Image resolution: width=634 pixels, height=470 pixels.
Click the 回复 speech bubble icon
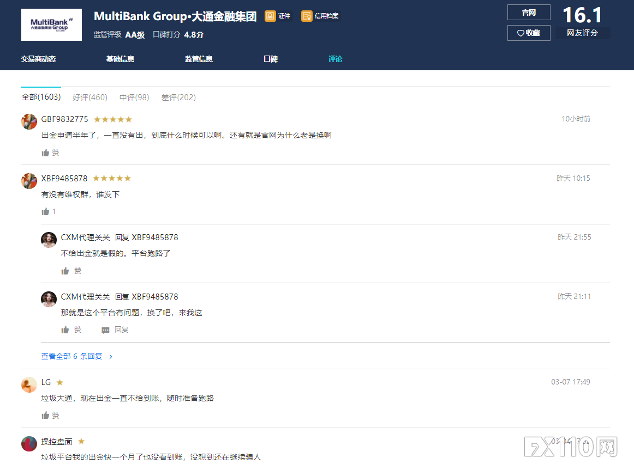click(x=106, y=330)
